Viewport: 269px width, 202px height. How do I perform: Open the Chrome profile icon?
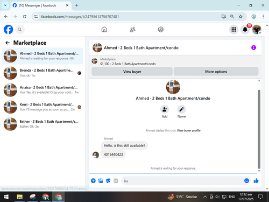click(x=253, y=17)
